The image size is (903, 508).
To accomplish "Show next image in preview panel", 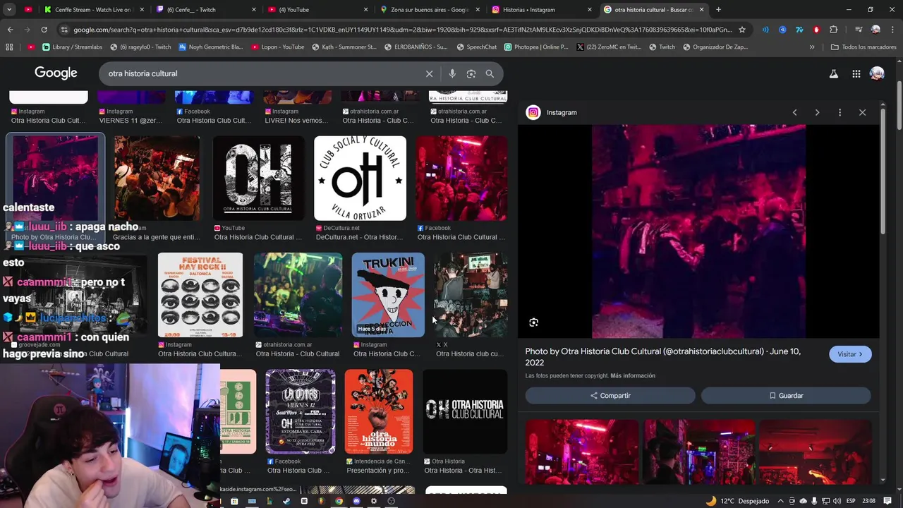I will point(817,112).
